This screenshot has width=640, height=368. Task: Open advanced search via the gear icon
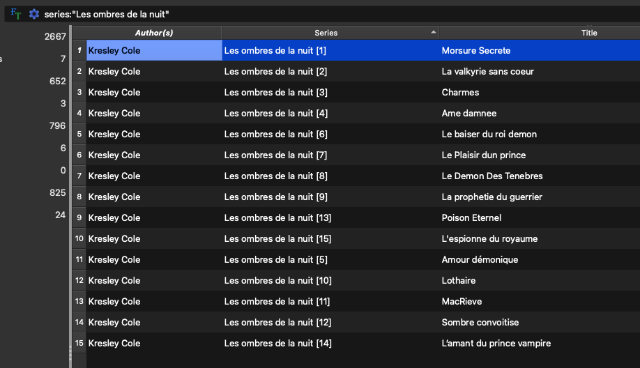(x=33, y=14)
